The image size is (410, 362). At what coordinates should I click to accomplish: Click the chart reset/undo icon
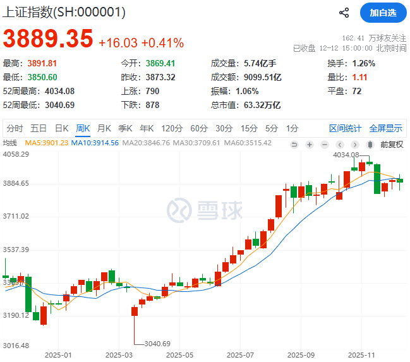click(x=294, y=144)
